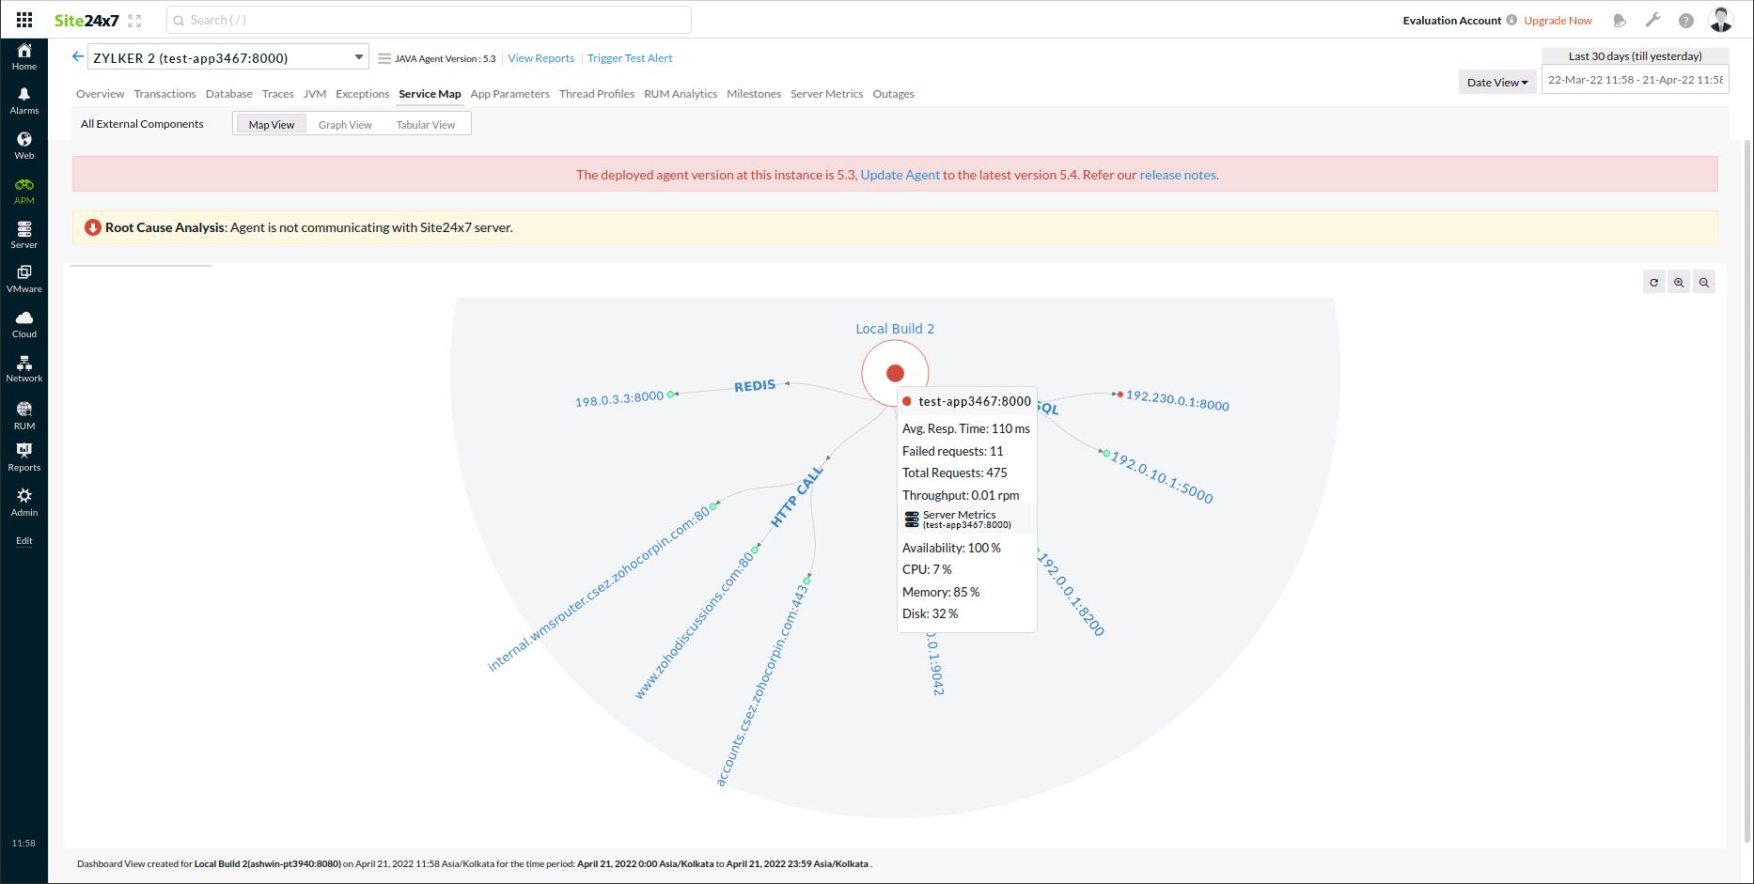Switch to the Transactions tab
Screen dimensions: 1754x884
164,94
